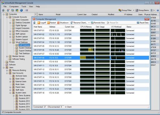Click the IP Address column header in main window
The width and height of the screenshot is (160, 115).
128,14
